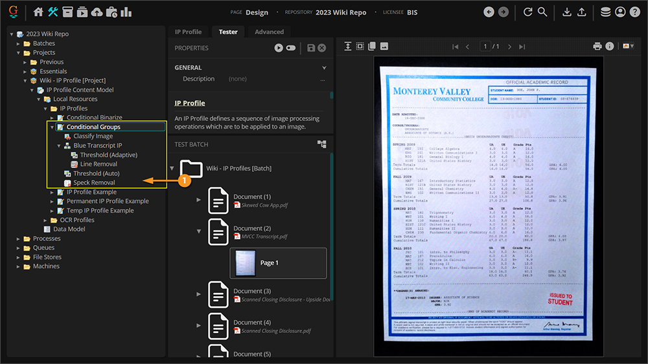This screenshot has width=648, height=364.
Task: Select Line Removal in tree
Action: 98,164
